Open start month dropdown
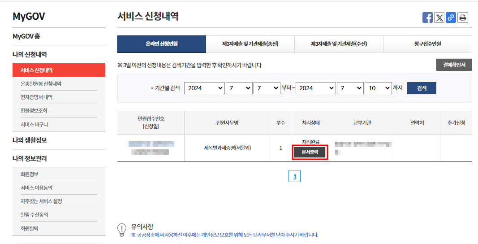Image resolution: width=478 pixels, height=244 pixels. (239, 88)
